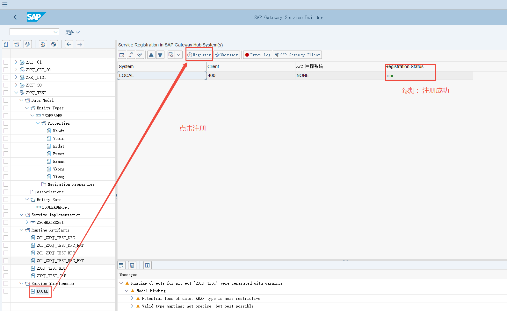Select ZCL_ZXKJ_TEST_MPC_EXT class
Screen dimensions: 507x311
[60, 260]
